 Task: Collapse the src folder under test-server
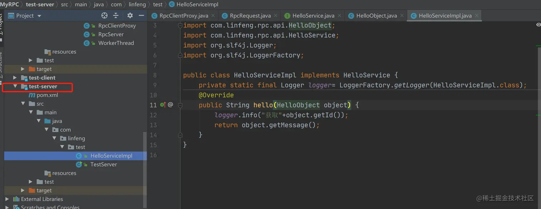pyautogui.click(x=23, y=104)
